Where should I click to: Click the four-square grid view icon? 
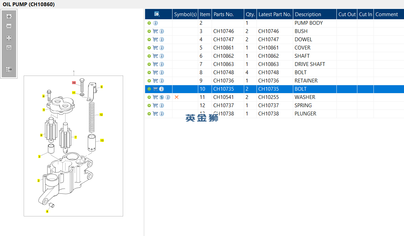[x=9, y=38]
